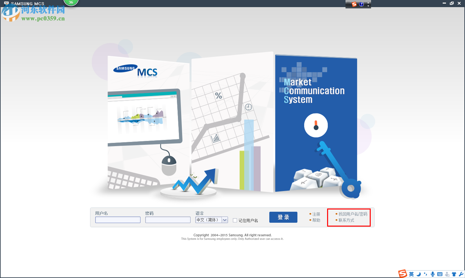This screenshot has height=278, width=465.
Task: Open the 注册 registration link
Action: point(316,214)
